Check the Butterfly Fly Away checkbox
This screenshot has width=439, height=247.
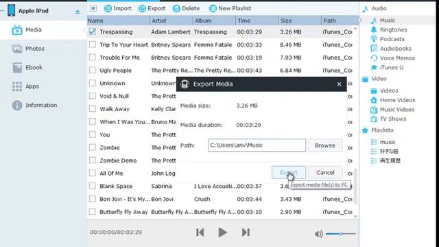[x=93, y=212]
